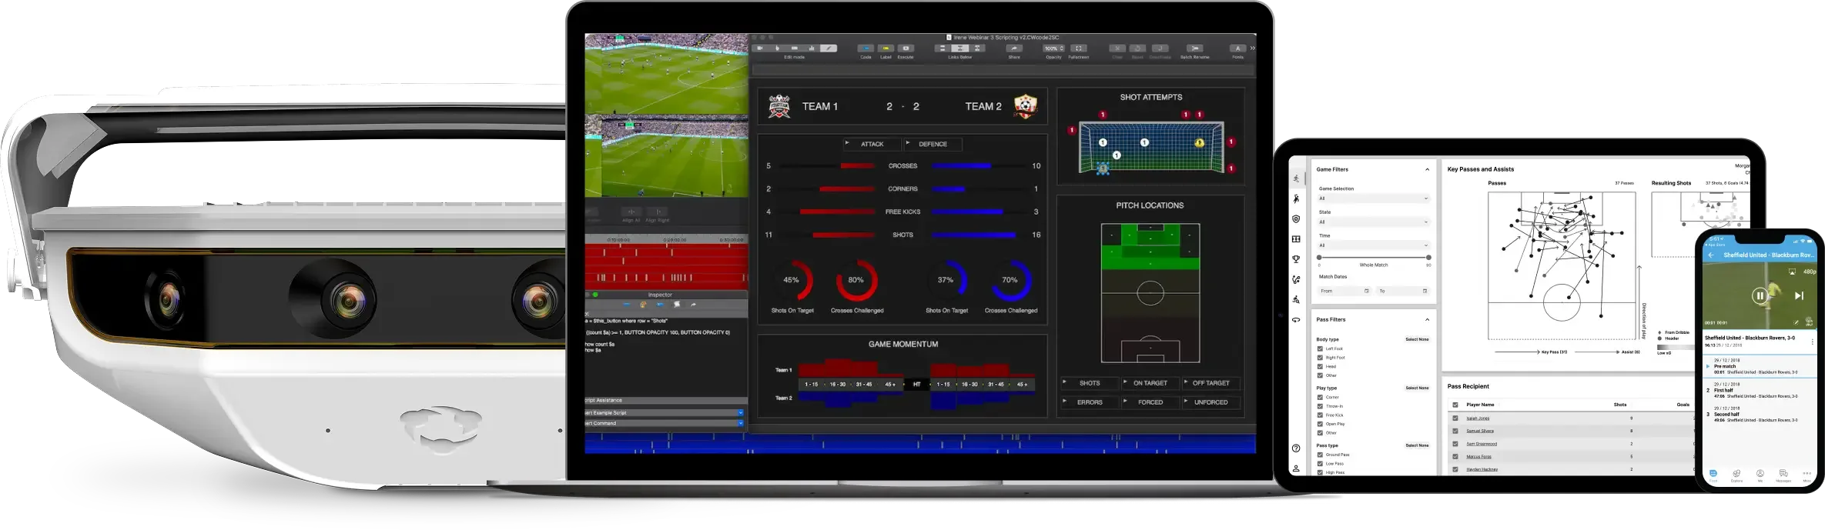This screenshot has height=530, width=1825.
Task: Uncheck Head body type checkbox
Action: pos(1320,367)
